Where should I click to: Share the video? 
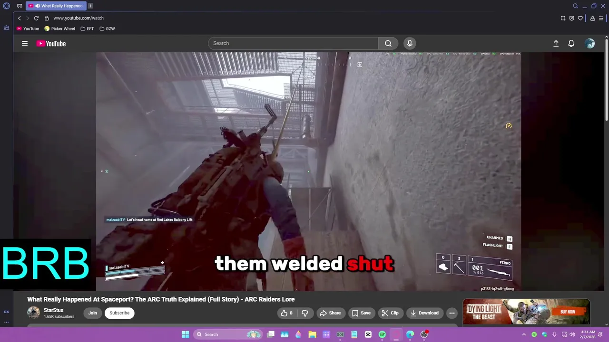point(330,313)
